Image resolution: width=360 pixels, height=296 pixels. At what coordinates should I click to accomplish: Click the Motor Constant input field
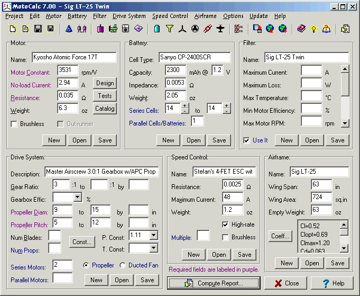68,70
